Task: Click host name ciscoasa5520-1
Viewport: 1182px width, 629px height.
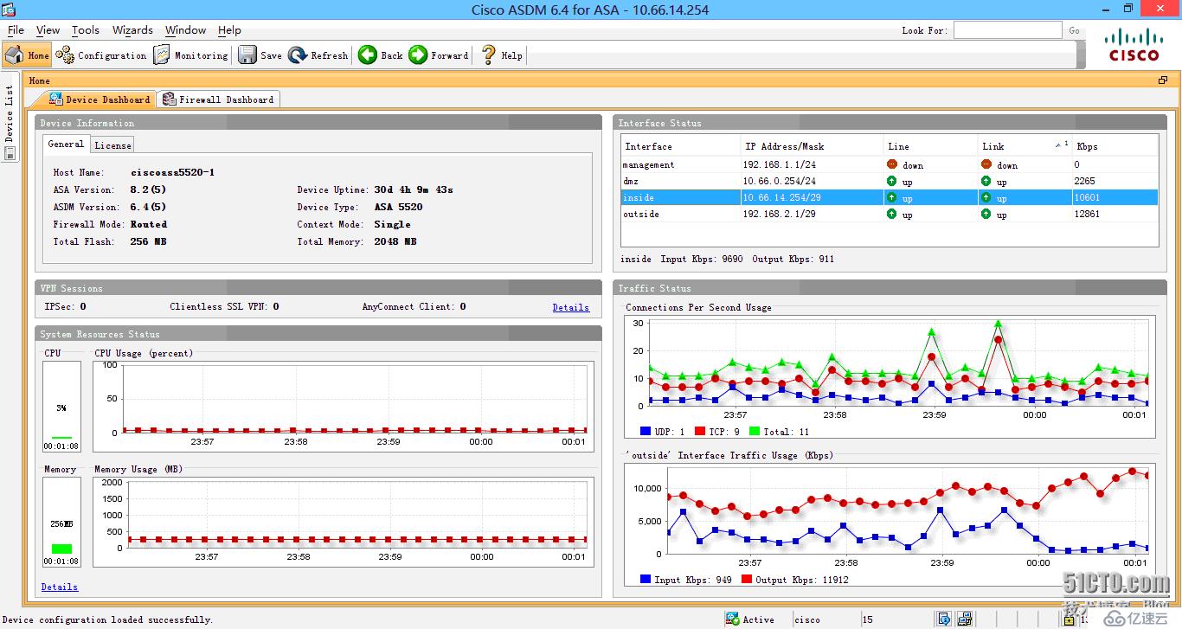Action: (172, 172)
